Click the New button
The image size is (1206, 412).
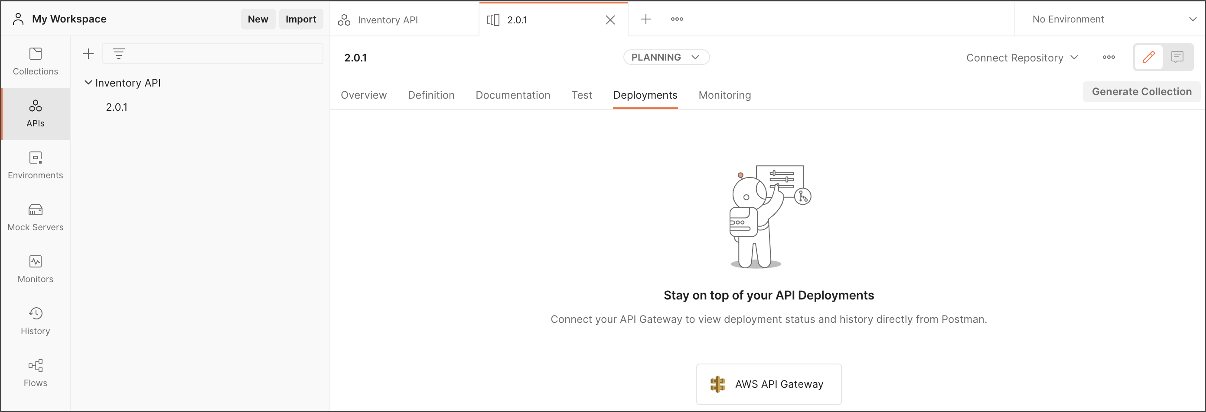pos(258,19)
